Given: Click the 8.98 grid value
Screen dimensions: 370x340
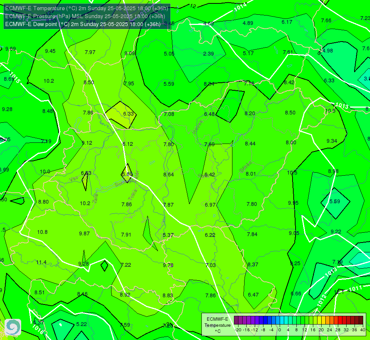Looking at the screenshot, I should (x=333, y=171).
